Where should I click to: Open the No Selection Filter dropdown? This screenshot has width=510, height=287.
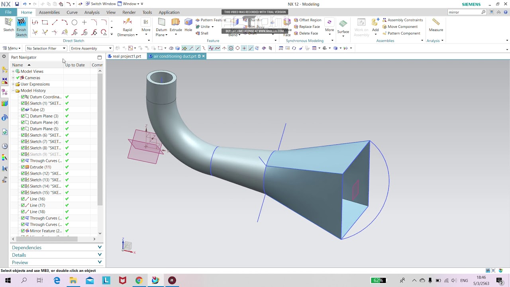(46, 48)
